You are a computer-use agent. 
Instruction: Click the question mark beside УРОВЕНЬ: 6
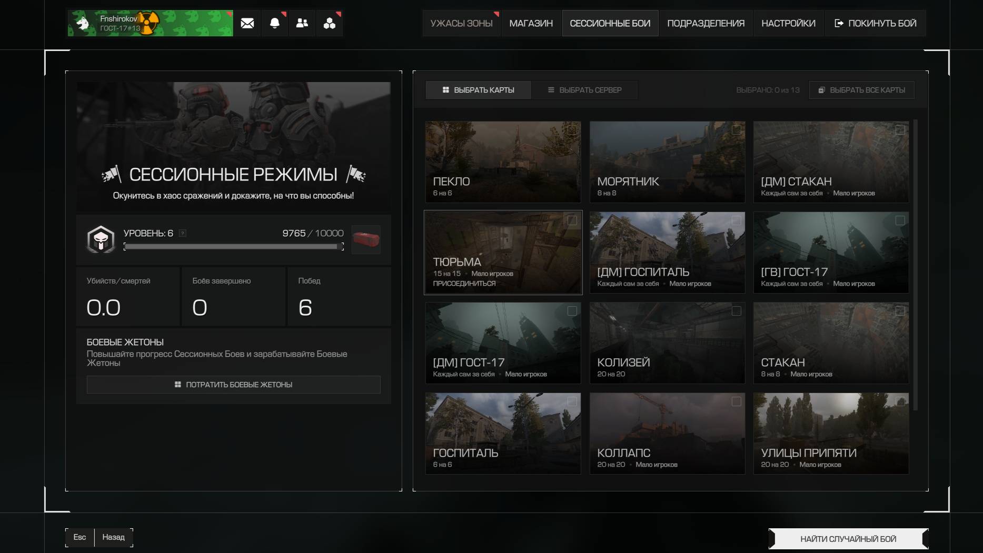[x=182, y=233]
